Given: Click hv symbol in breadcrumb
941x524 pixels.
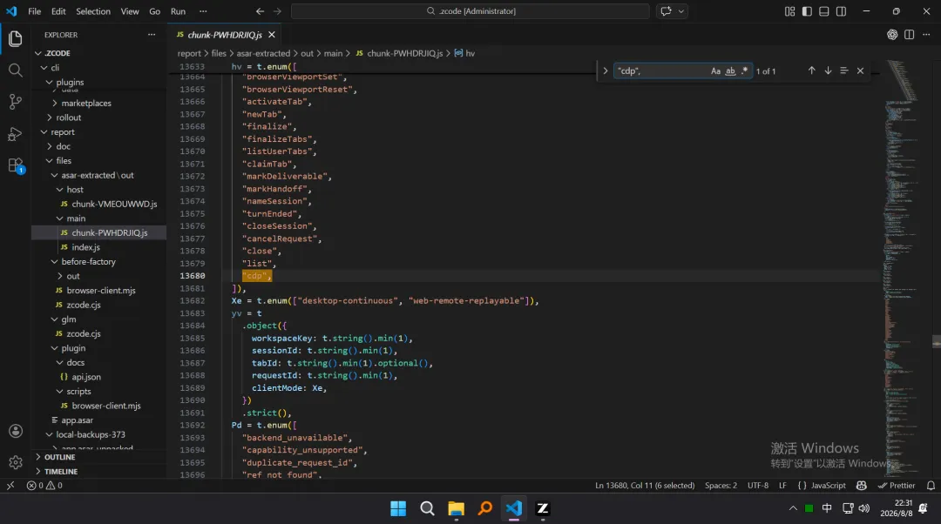Looking at the screenshot, I should pos(470,53).
